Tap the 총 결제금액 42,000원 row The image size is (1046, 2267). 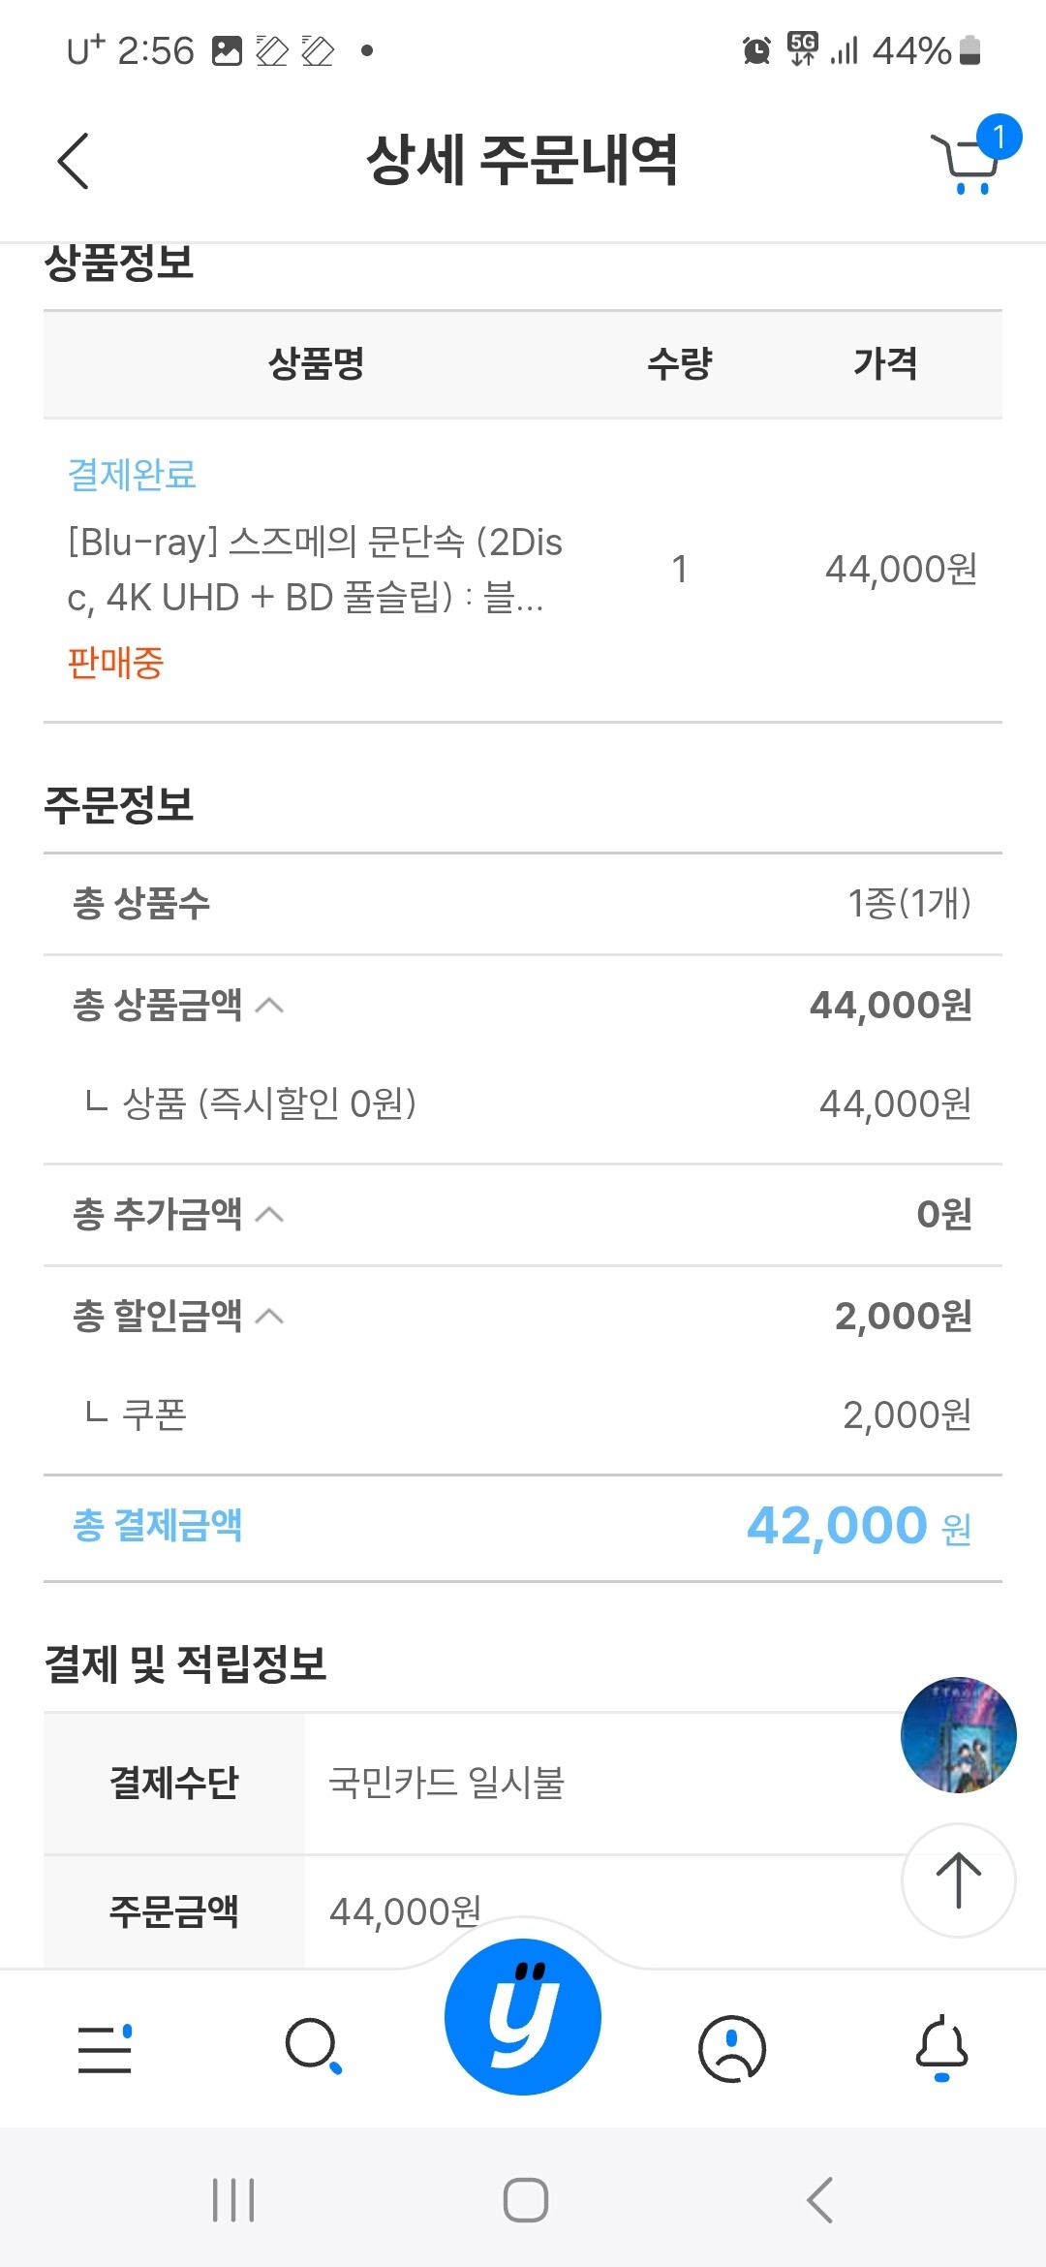click(523, 1527)
